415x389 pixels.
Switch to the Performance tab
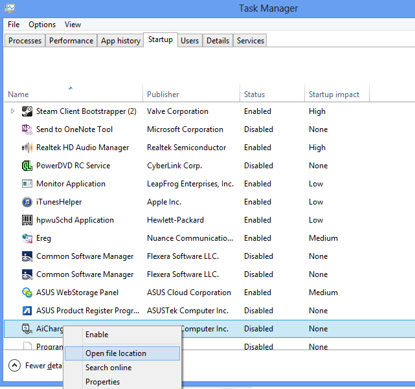[x=71, y=41]
